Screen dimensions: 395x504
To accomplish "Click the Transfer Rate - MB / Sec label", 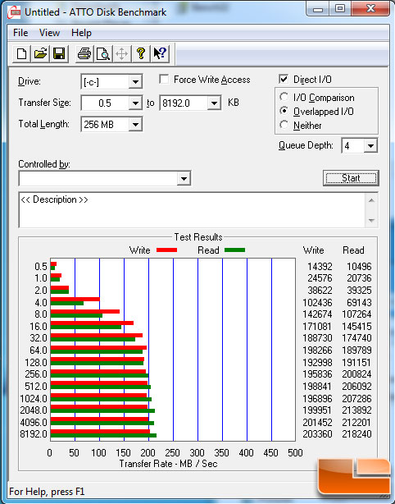I will pos(169,464).
